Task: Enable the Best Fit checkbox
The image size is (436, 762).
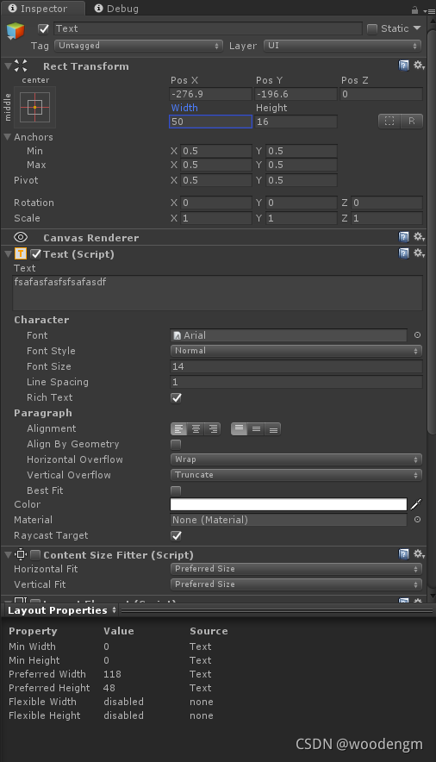Action: pyautogui.click(x=176, y=490)
